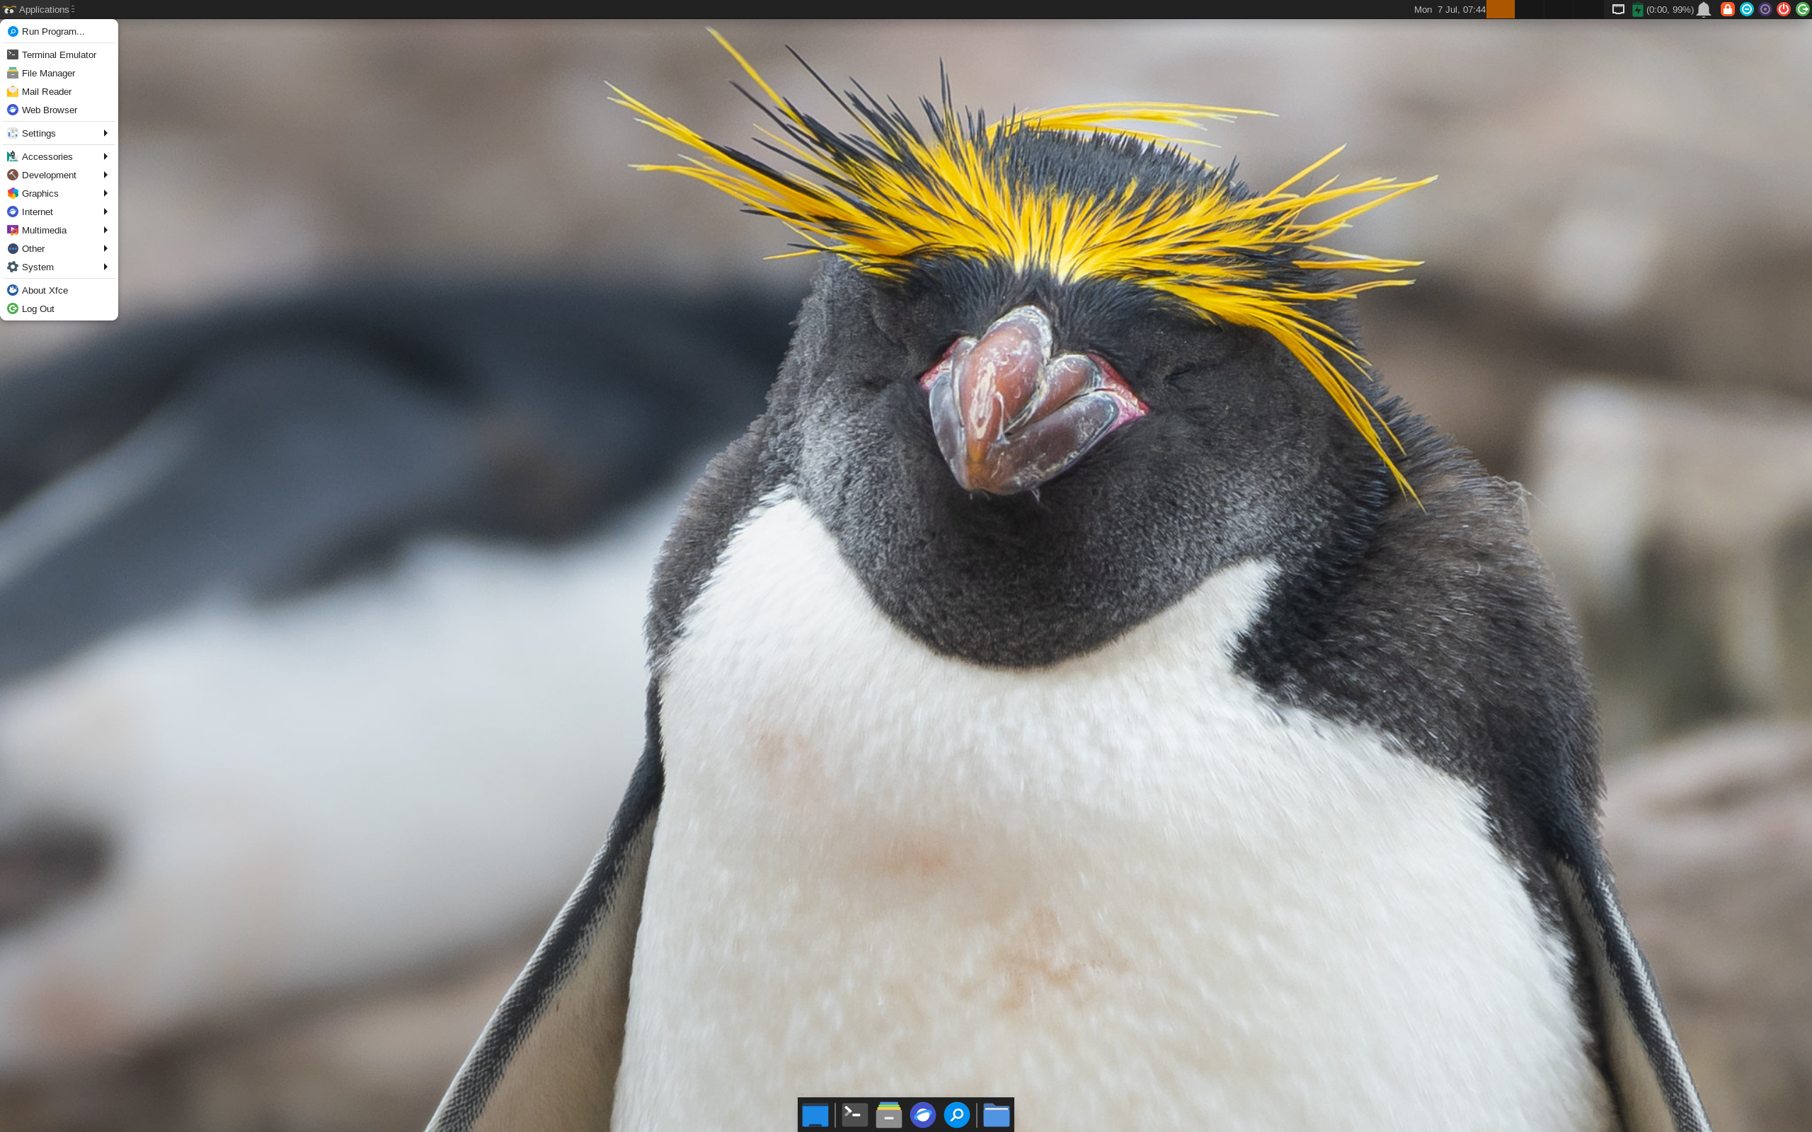Click the purple Hibernate icon in the panel

click(1765, 9)
